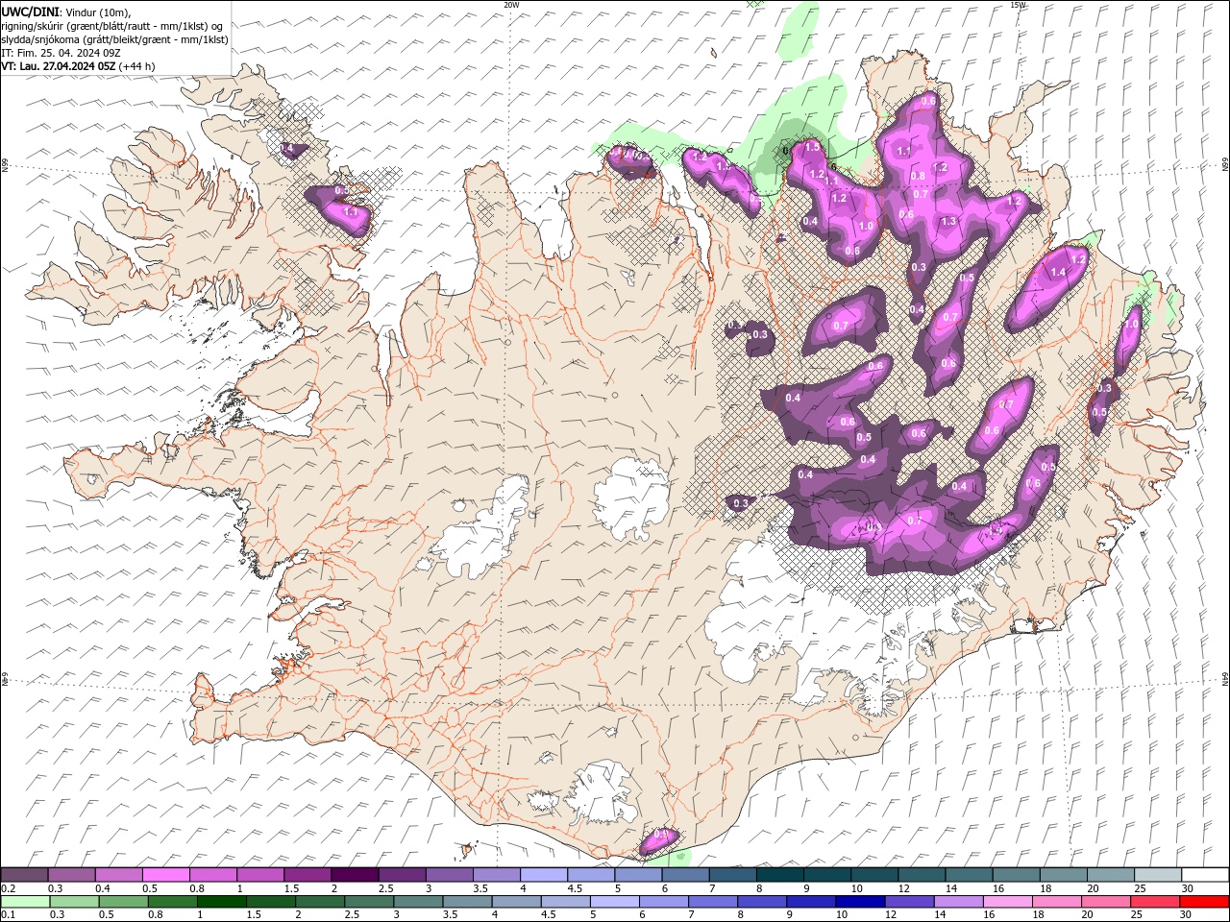This screenshot has height=922, width=1230.
Task: Choose the light lavender swatch labeled 4 in upper row
Action: point(543,875)
